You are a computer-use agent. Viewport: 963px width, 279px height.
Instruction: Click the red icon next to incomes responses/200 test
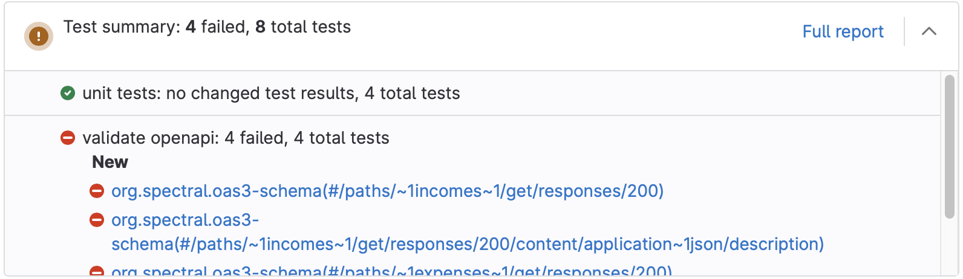pos(97,191)
